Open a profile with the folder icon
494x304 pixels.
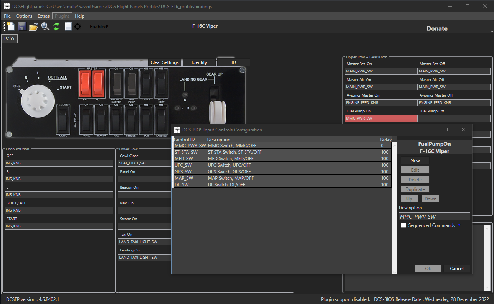click(x=33, y=26)
